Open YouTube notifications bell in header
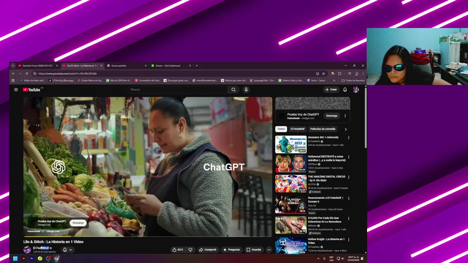The width and height of the screenshot is (468, 263). (345, 89)
